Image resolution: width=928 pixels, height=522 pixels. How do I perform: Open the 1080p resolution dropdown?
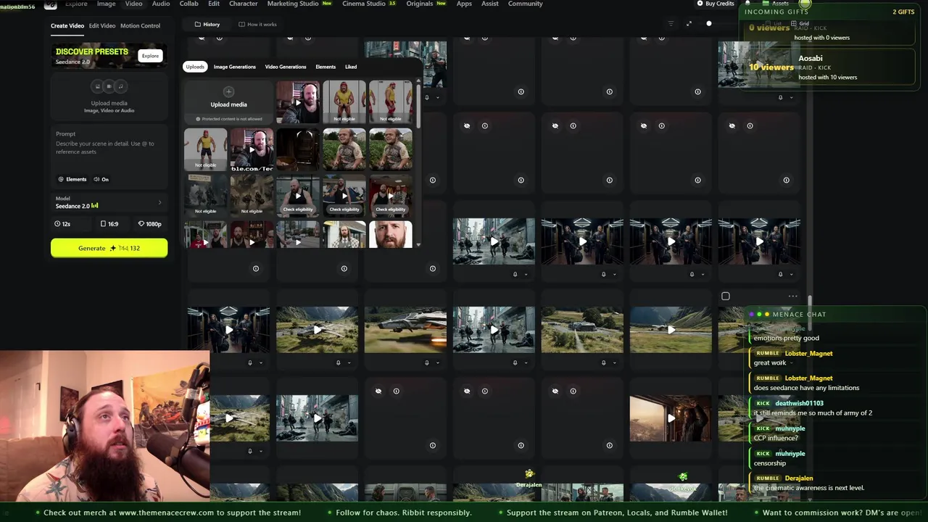[150, 224]
